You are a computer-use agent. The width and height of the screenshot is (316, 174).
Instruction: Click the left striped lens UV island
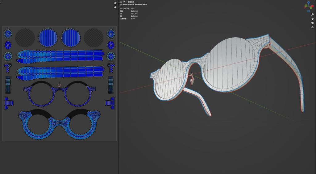click(x=48, y=38)
